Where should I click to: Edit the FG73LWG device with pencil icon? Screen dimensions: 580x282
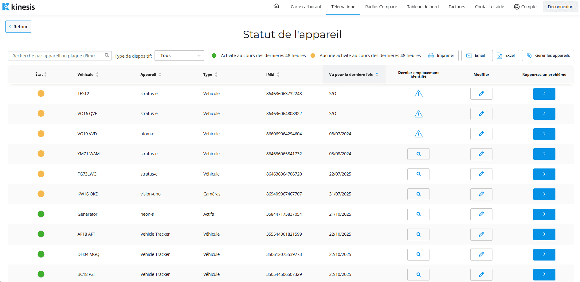tap(481, 174)
